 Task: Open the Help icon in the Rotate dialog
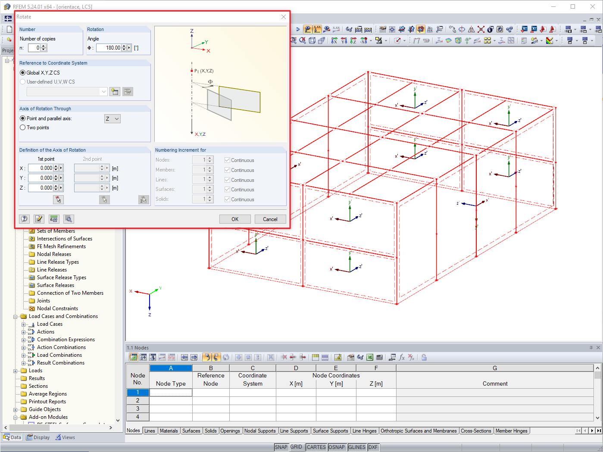coord(25,219)
